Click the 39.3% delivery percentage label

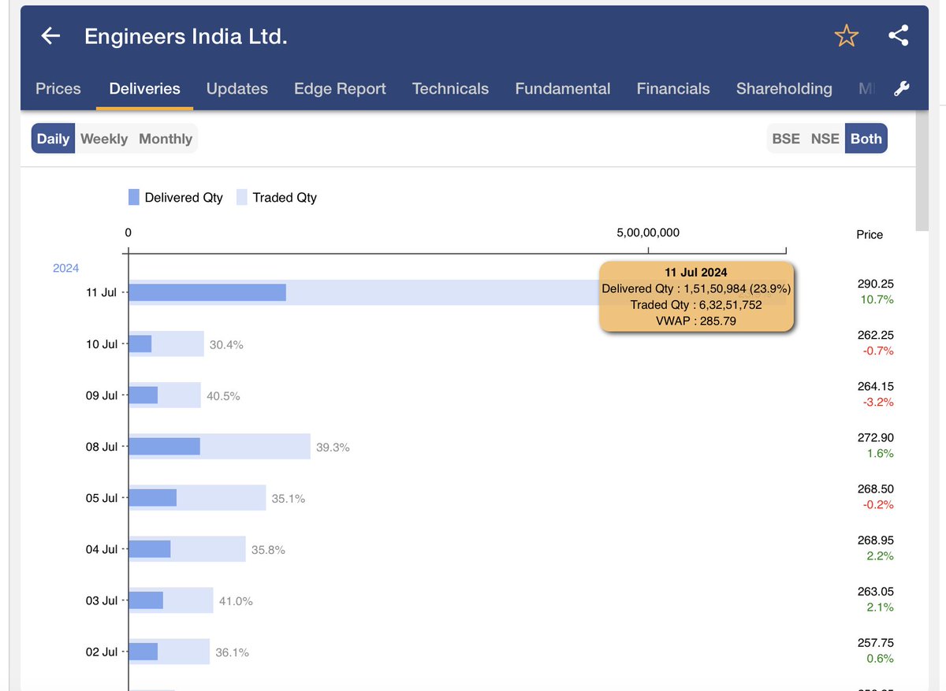(x=333, y=448)
